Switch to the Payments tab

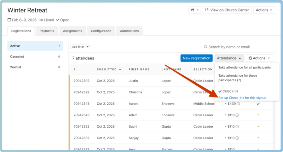(x=47, y=31)
